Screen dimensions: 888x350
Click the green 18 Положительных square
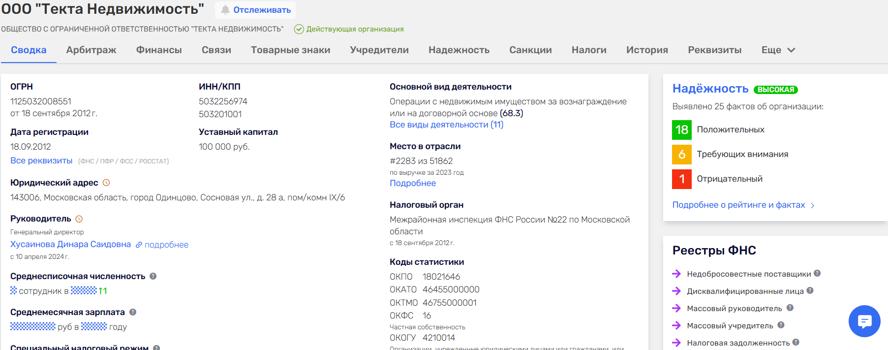tap(682, 129)
